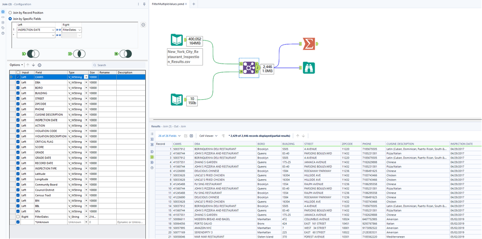Image resolution: width=482 pixels, height=239 pixels.
Task: Click the right unjoined Venn diagram icon
Action: coord(125,53)
